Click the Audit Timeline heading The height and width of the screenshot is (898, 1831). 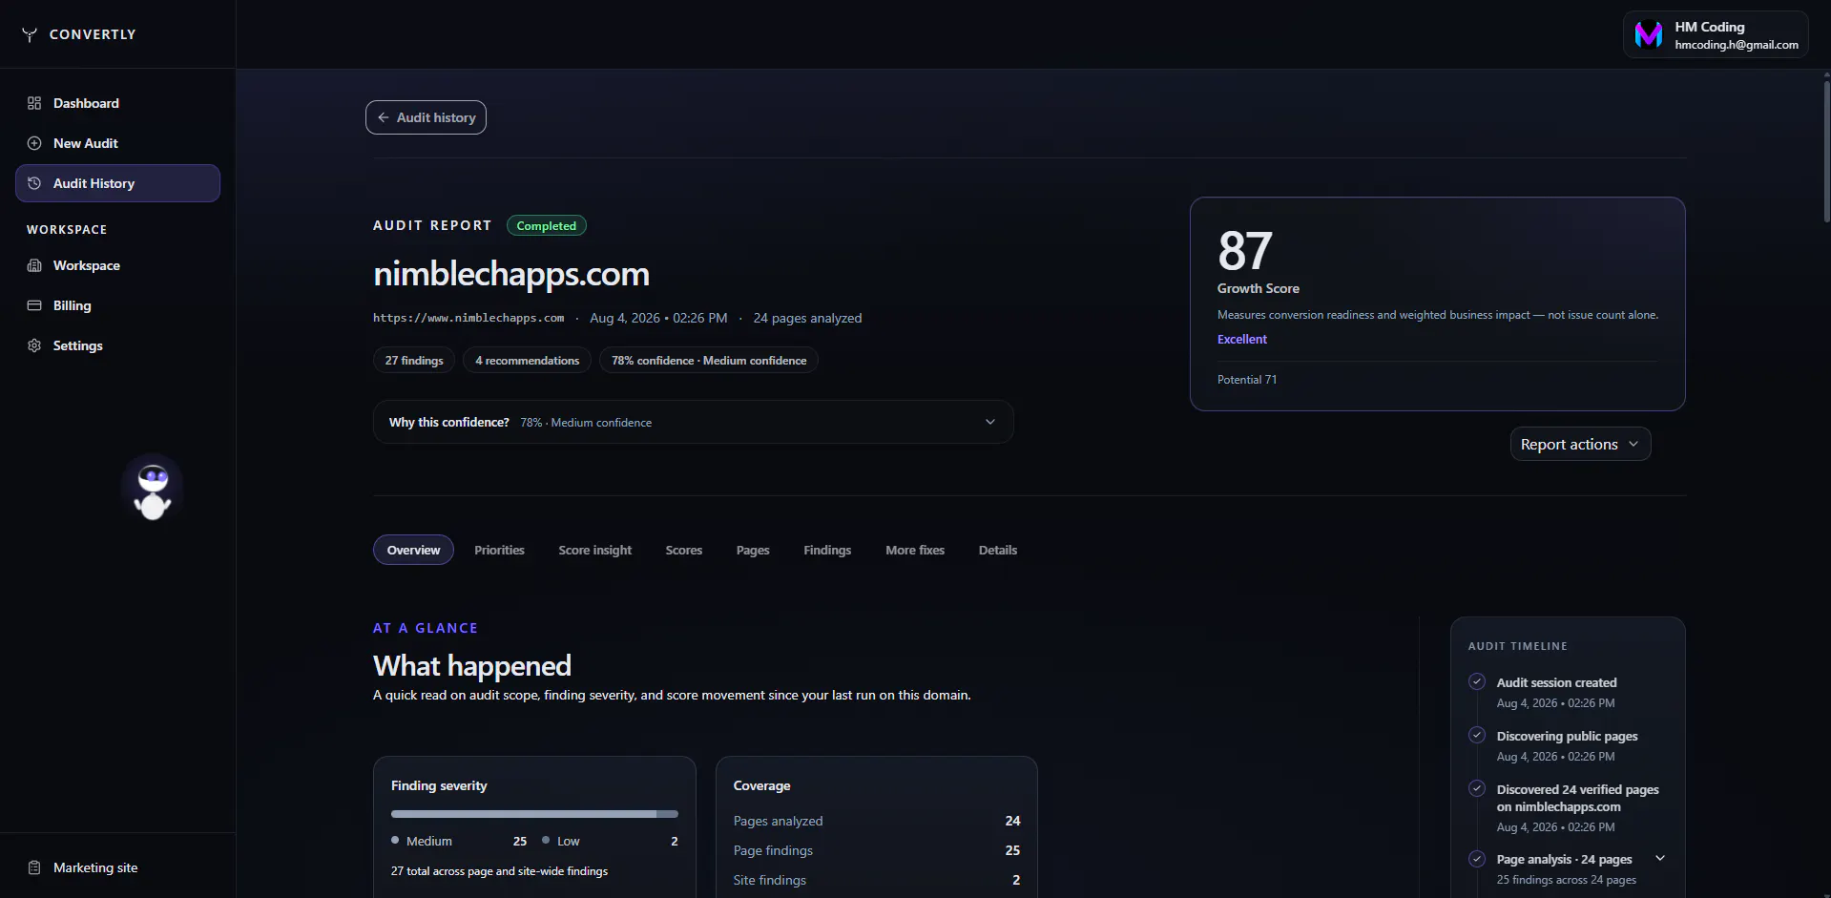1517,646
